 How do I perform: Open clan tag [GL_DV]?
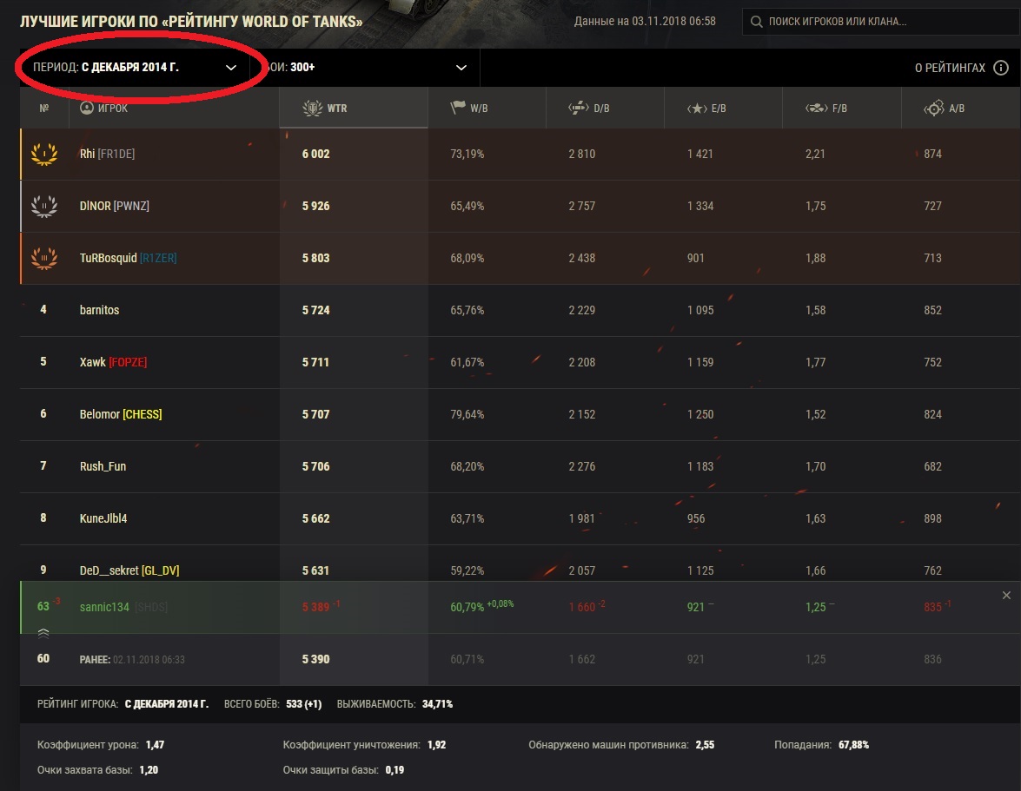coord(160,570)
